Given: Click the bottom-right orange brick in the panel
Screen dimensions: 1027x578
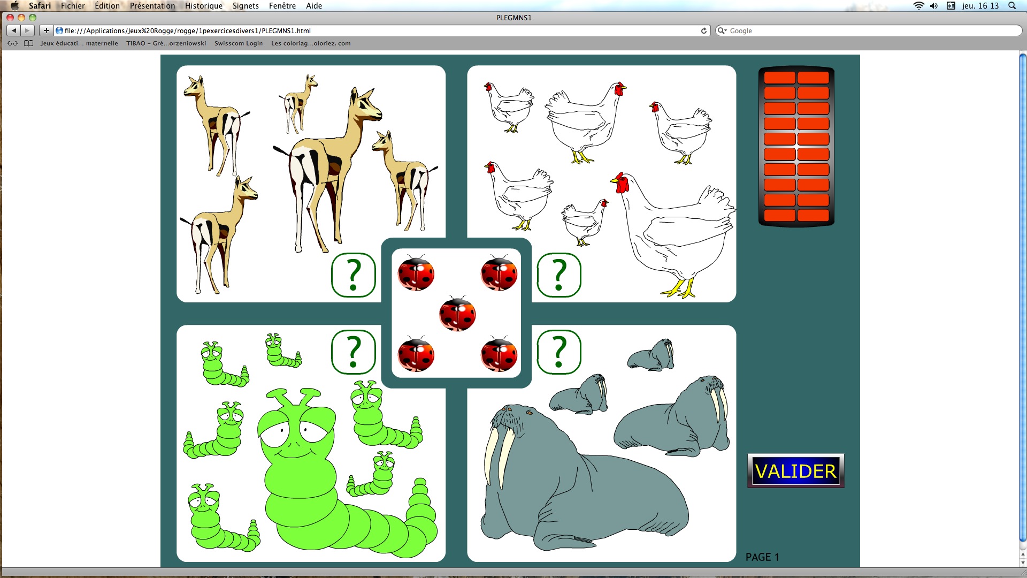Looking at the screenshot, I should tap(813, 215).
